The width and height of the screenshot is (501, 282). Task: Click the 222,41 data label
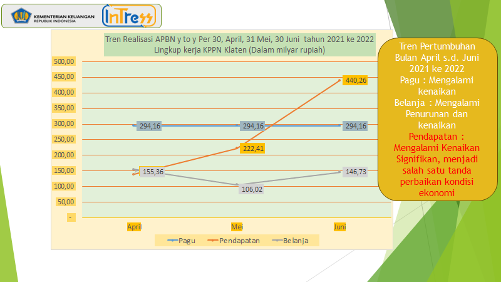(x=252, y=148)
